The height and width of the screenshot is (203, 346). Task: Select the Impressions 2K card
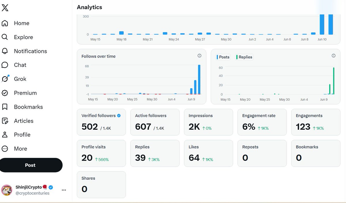pos(208,122)
